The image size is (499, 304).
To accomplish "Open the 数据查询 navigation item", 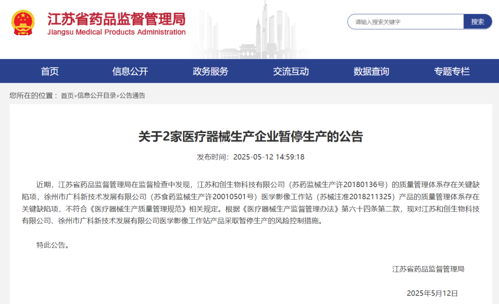I will tap(371, 71).
